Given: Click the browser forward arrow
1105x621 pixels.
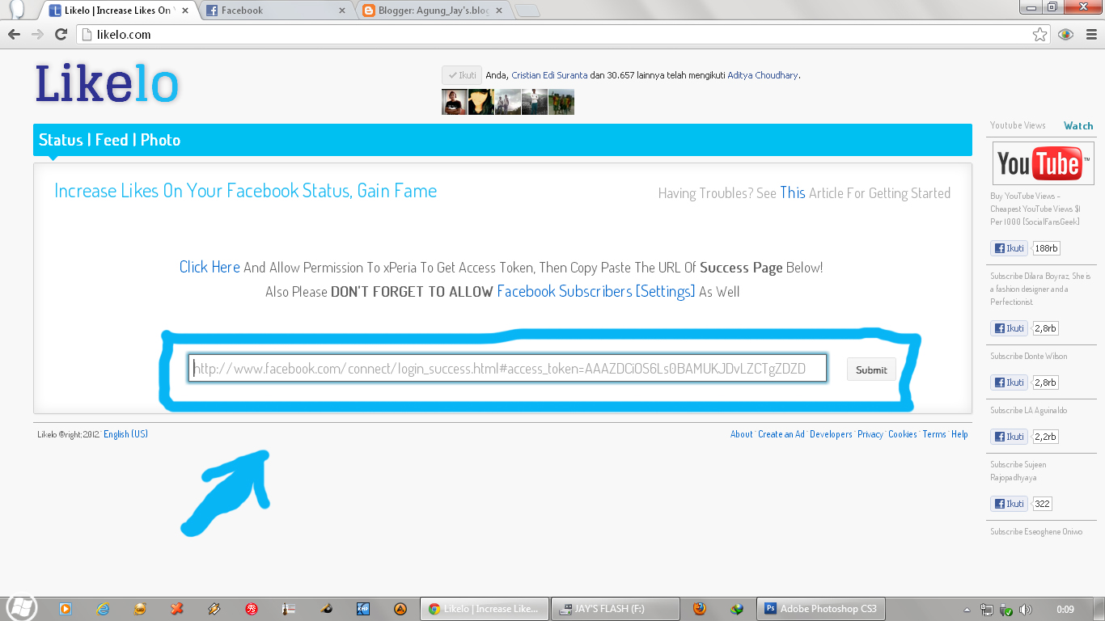Looking at the screenshot, I should (x=37, y=35).
